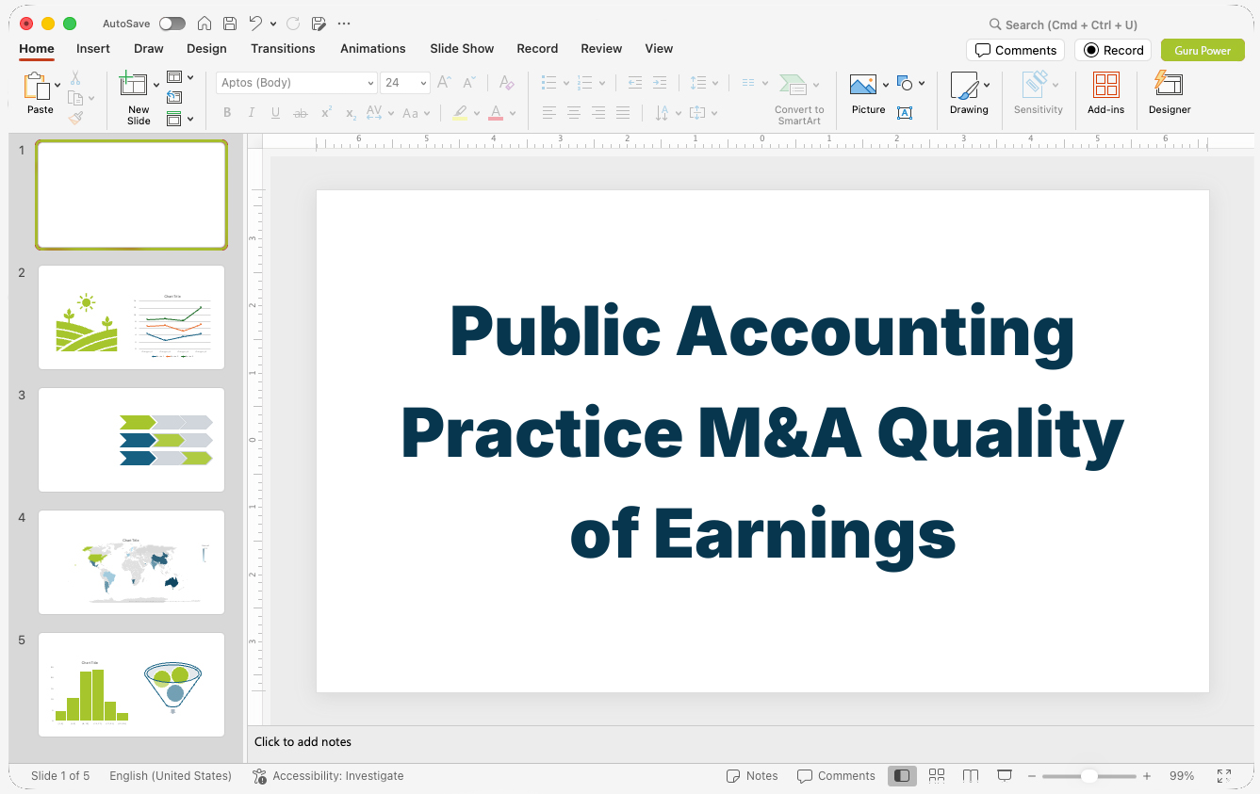Click the font color red swatch

[x=496, y=113]
